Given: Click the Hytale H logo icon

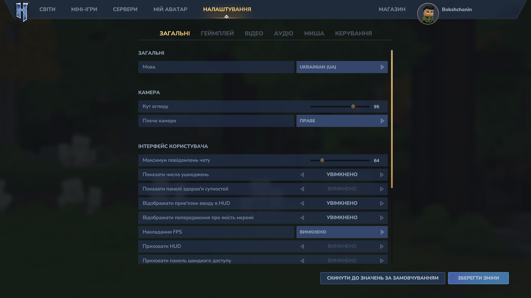Looking at the screenshot, I should pyautogui.click(x=22, y=12).
